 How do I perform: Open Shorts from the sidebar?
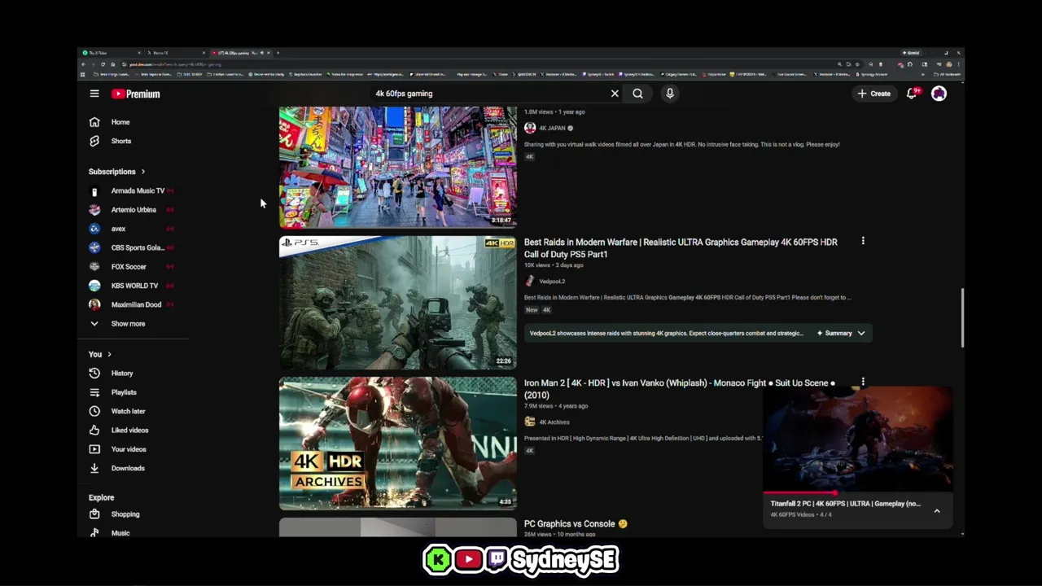(x=121, y=141)
